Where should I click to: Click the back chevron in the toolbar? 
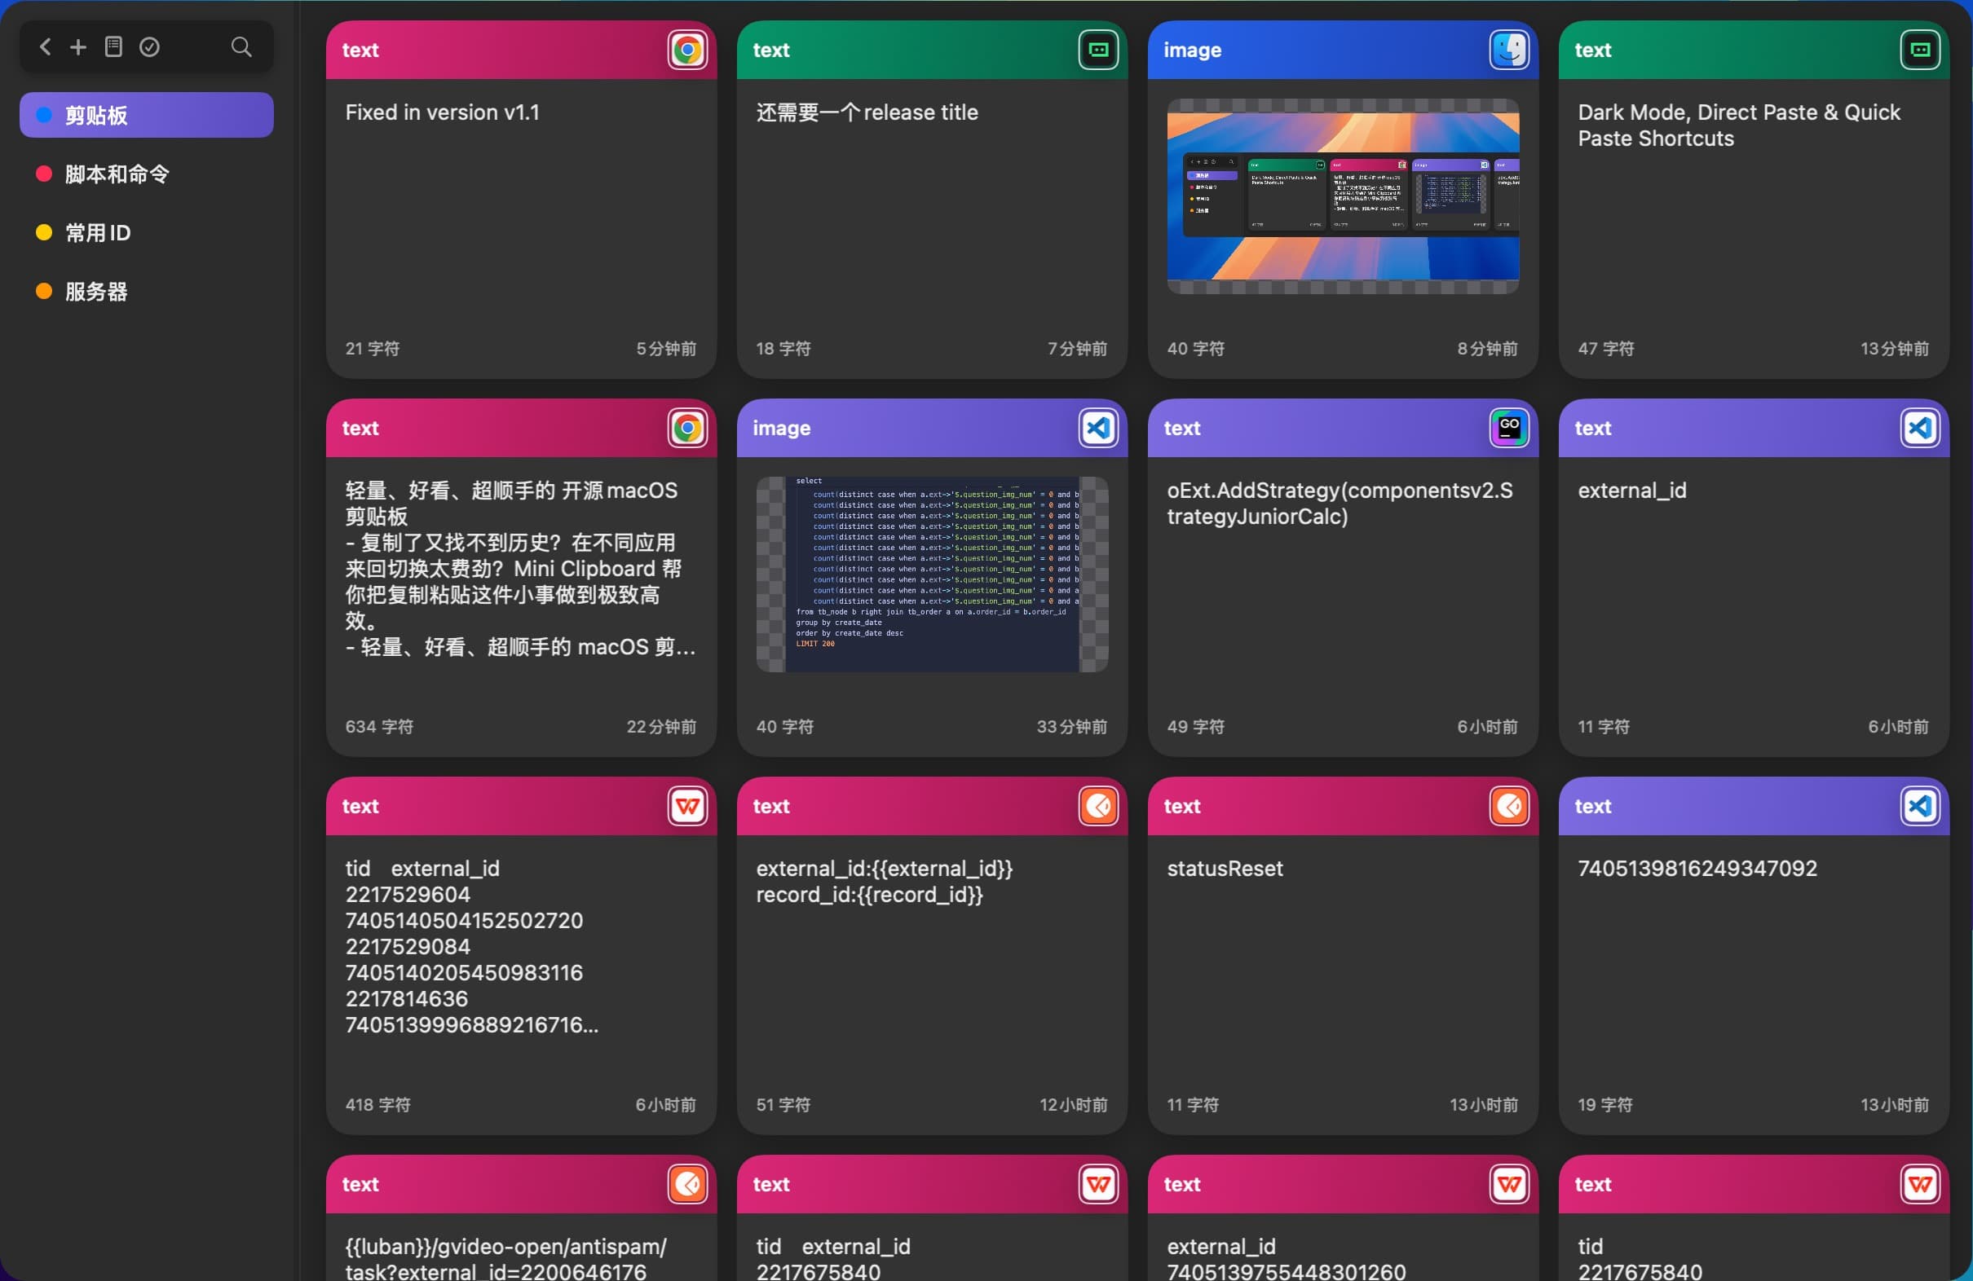[x=45, y=46]
